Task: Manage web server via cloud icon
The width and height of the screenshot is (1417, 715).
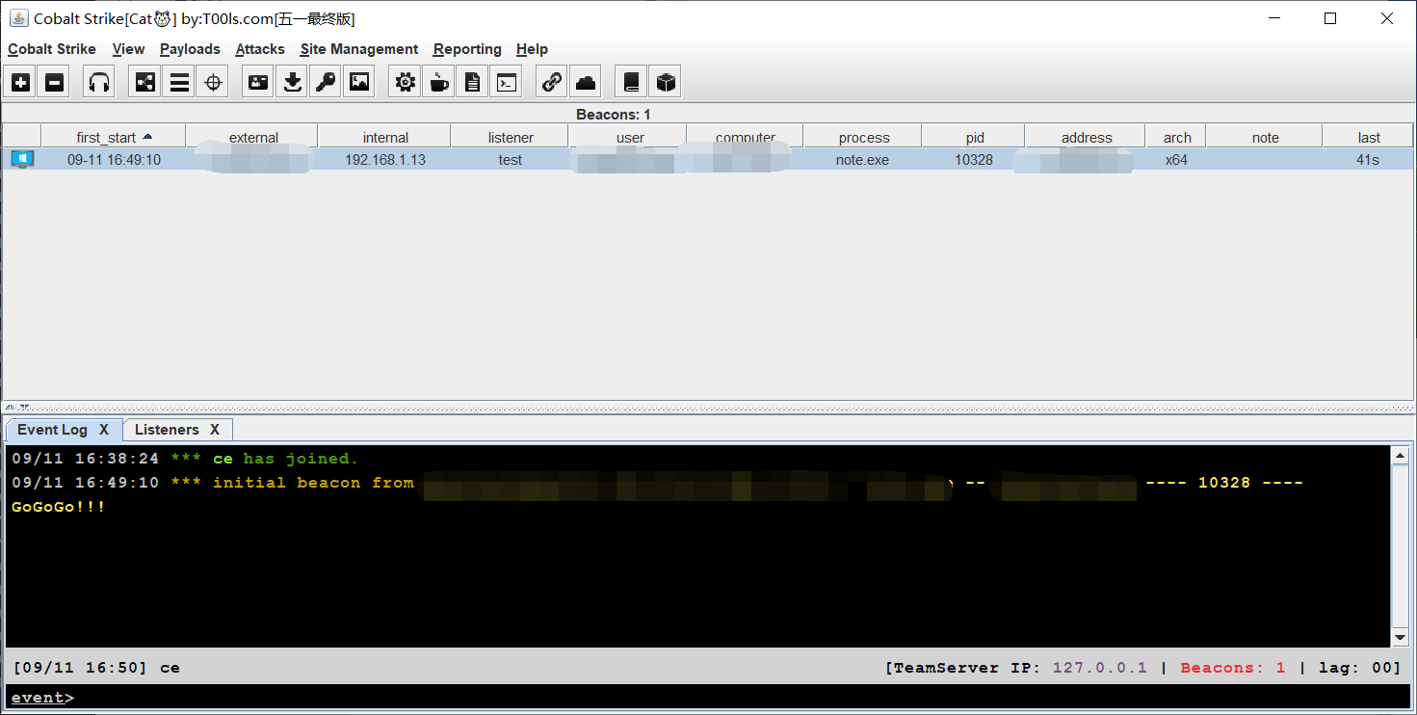Action: coord(586,83)
